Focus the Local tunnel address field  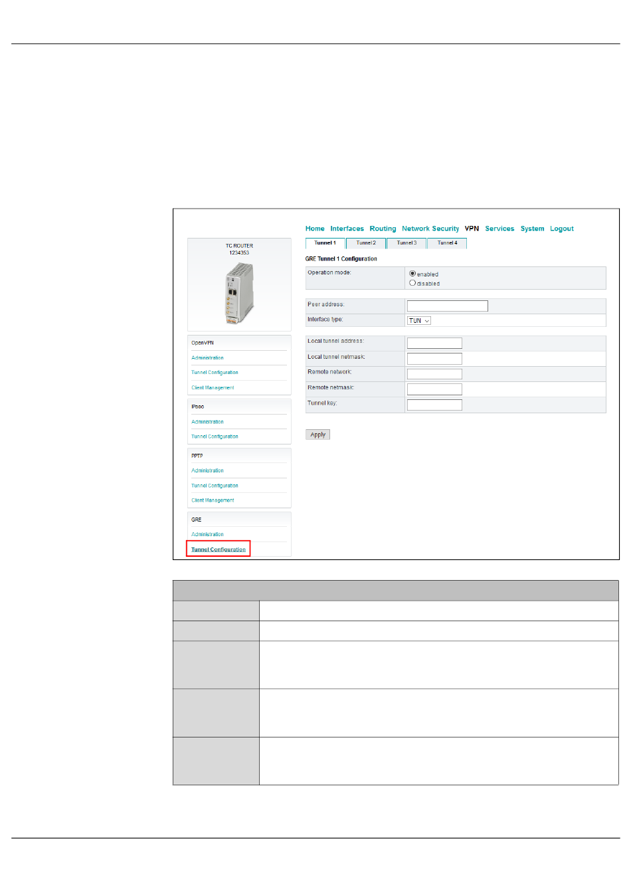coord(434,343)
